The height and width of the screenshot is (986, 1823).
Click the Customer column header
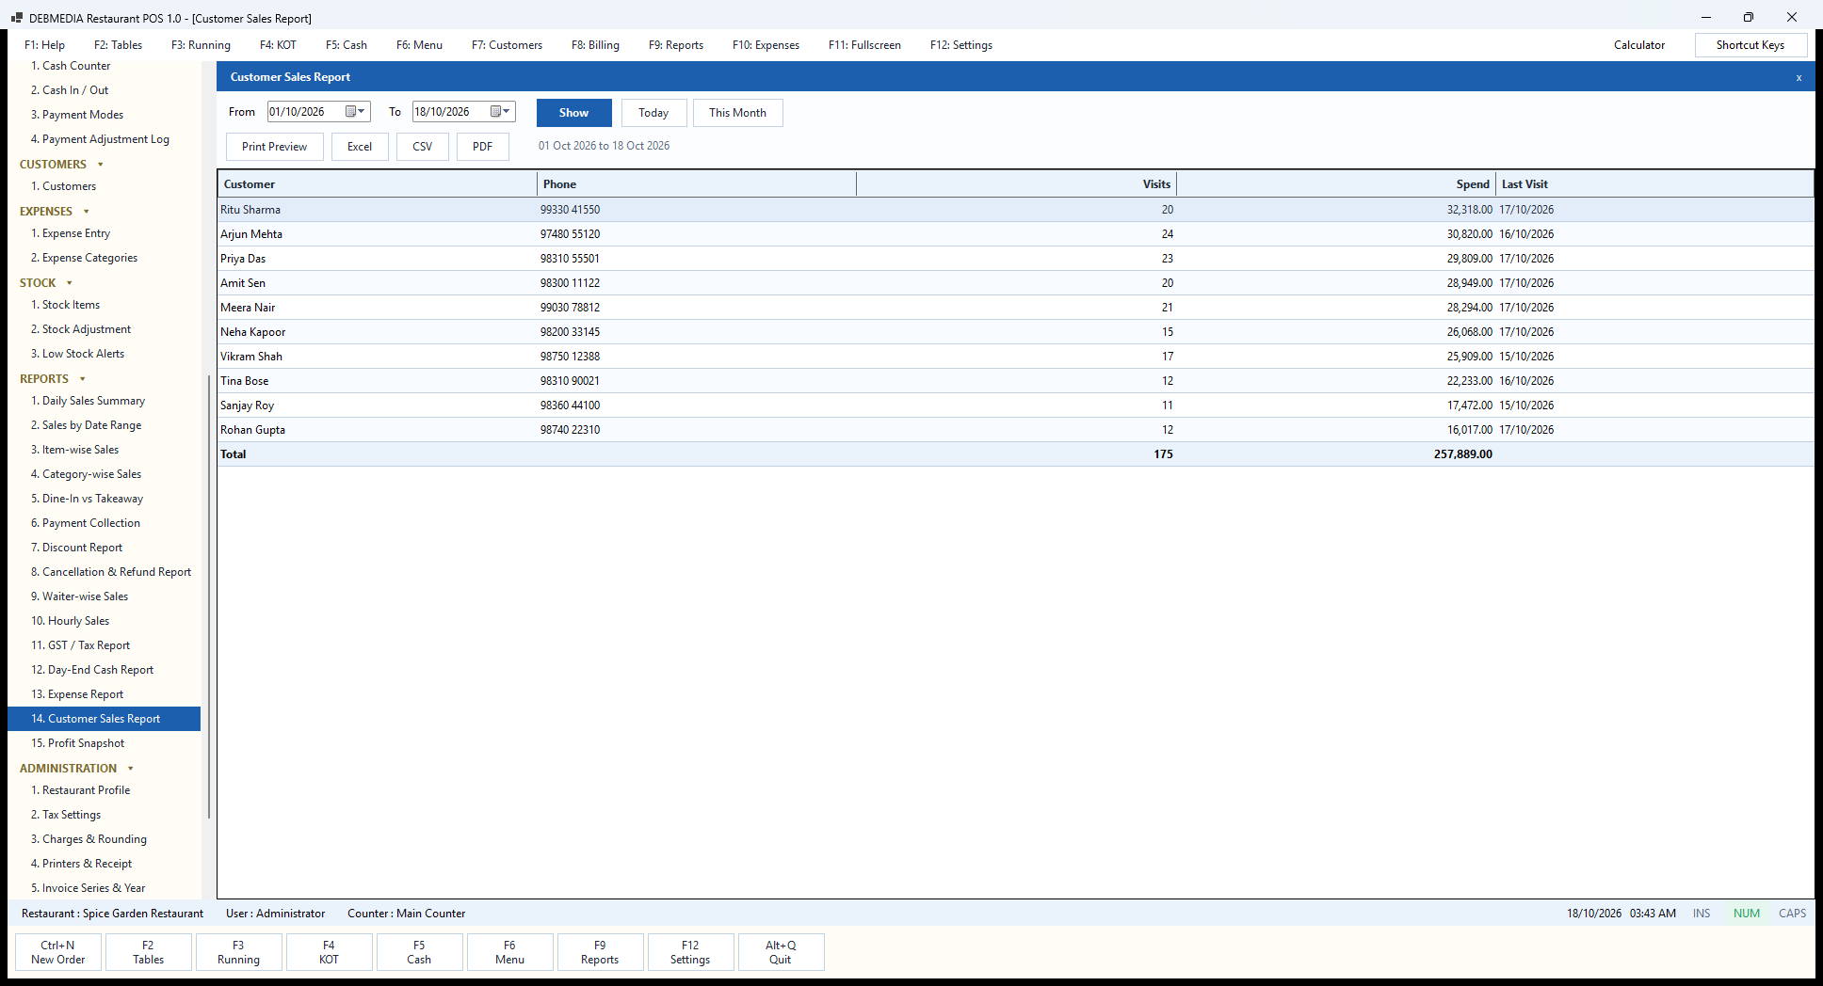click(x=378, y=184)
